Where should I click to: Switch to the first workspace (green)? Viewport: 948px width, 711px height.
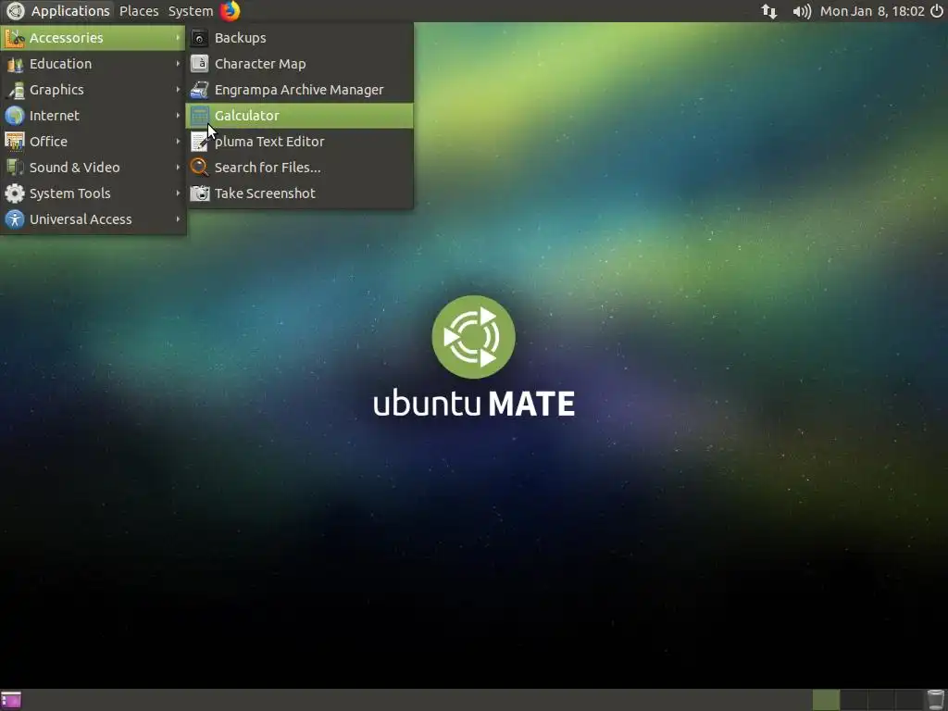pos(826,700)
